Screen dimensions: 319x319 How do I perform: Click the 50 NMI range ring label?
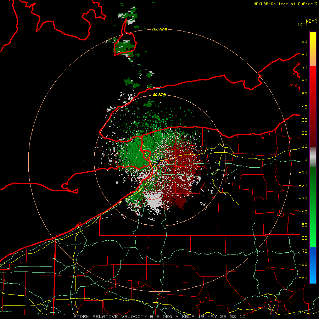159,95
